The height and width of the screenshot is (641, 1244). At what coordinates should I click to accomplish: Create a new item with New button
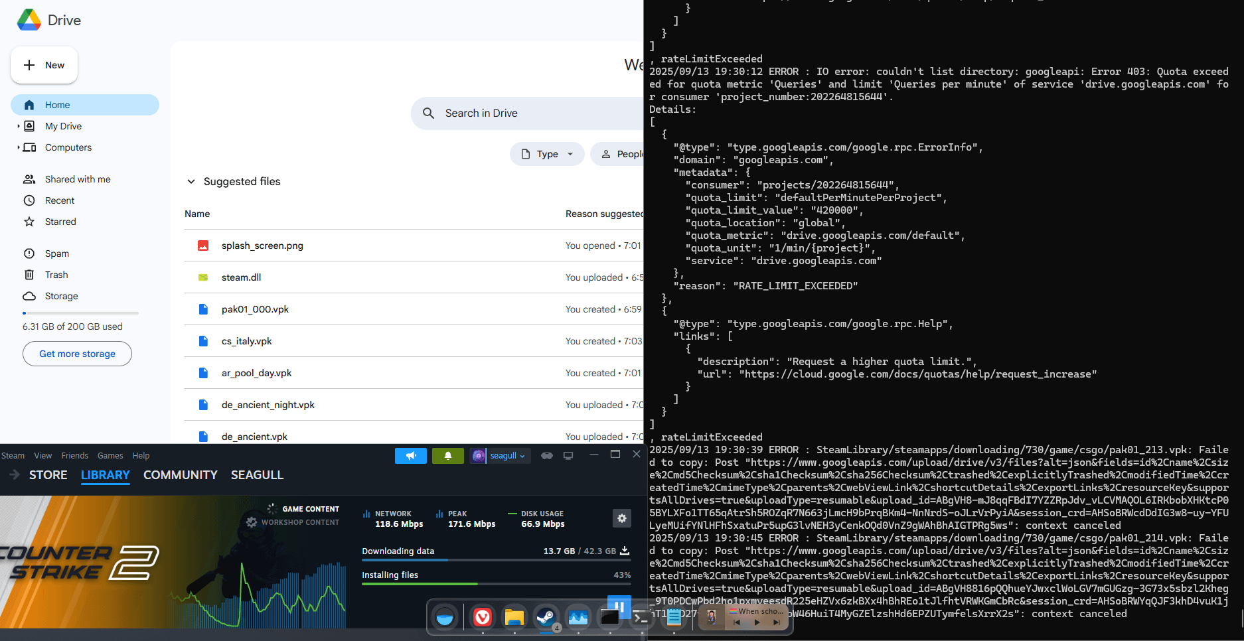44,65
